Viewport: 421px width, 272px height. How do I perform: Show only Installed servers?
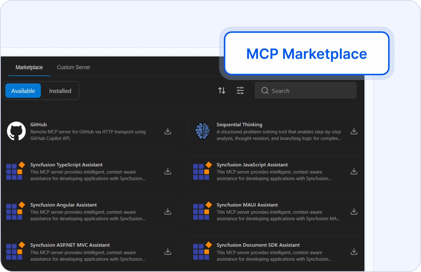coord(60,91)
